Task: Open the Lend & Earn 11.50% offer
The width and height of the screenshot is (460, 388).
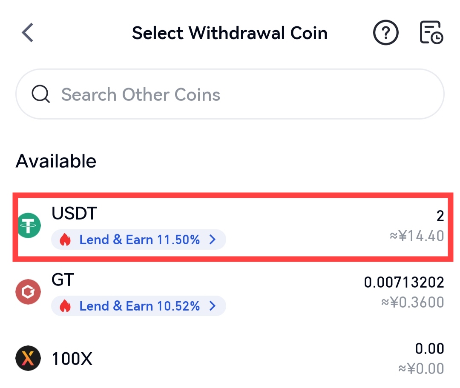Action: coord(138,240)
